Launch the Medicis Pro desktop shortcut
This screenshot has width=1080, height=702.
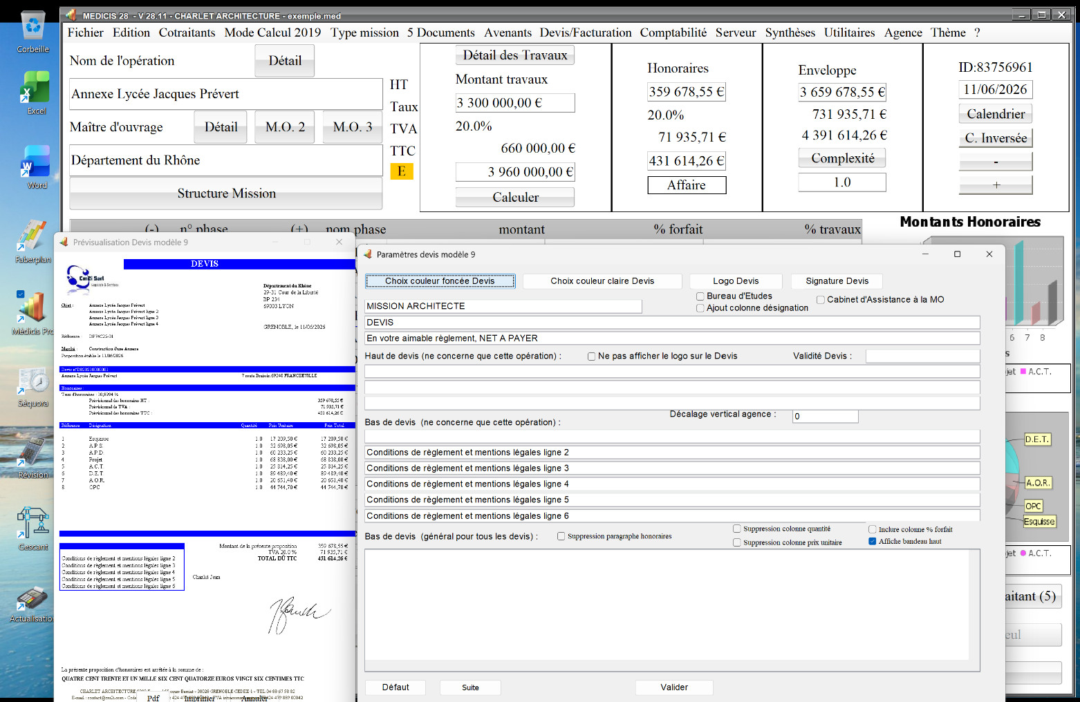click(x=32, y=313)
